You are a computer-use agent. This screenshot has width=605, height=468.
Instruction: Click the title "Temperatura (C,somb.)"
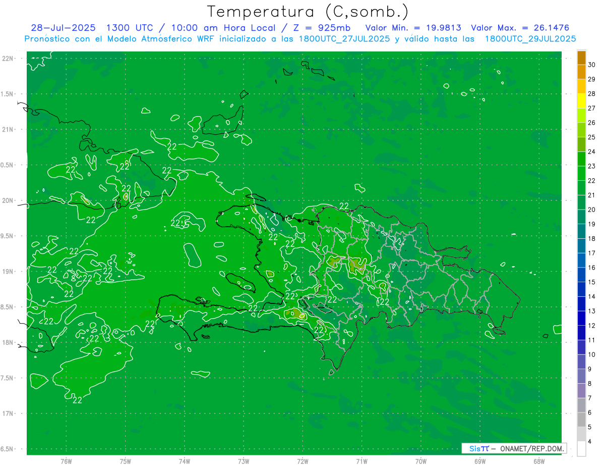click(x=308, y=12)
